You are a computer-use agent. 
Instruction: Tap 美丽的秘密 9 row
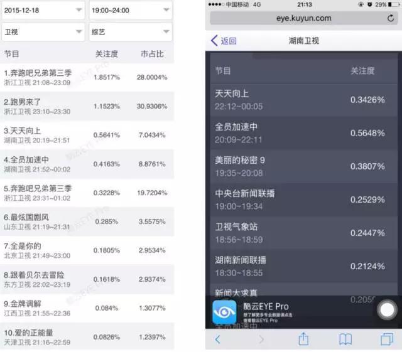303,166
